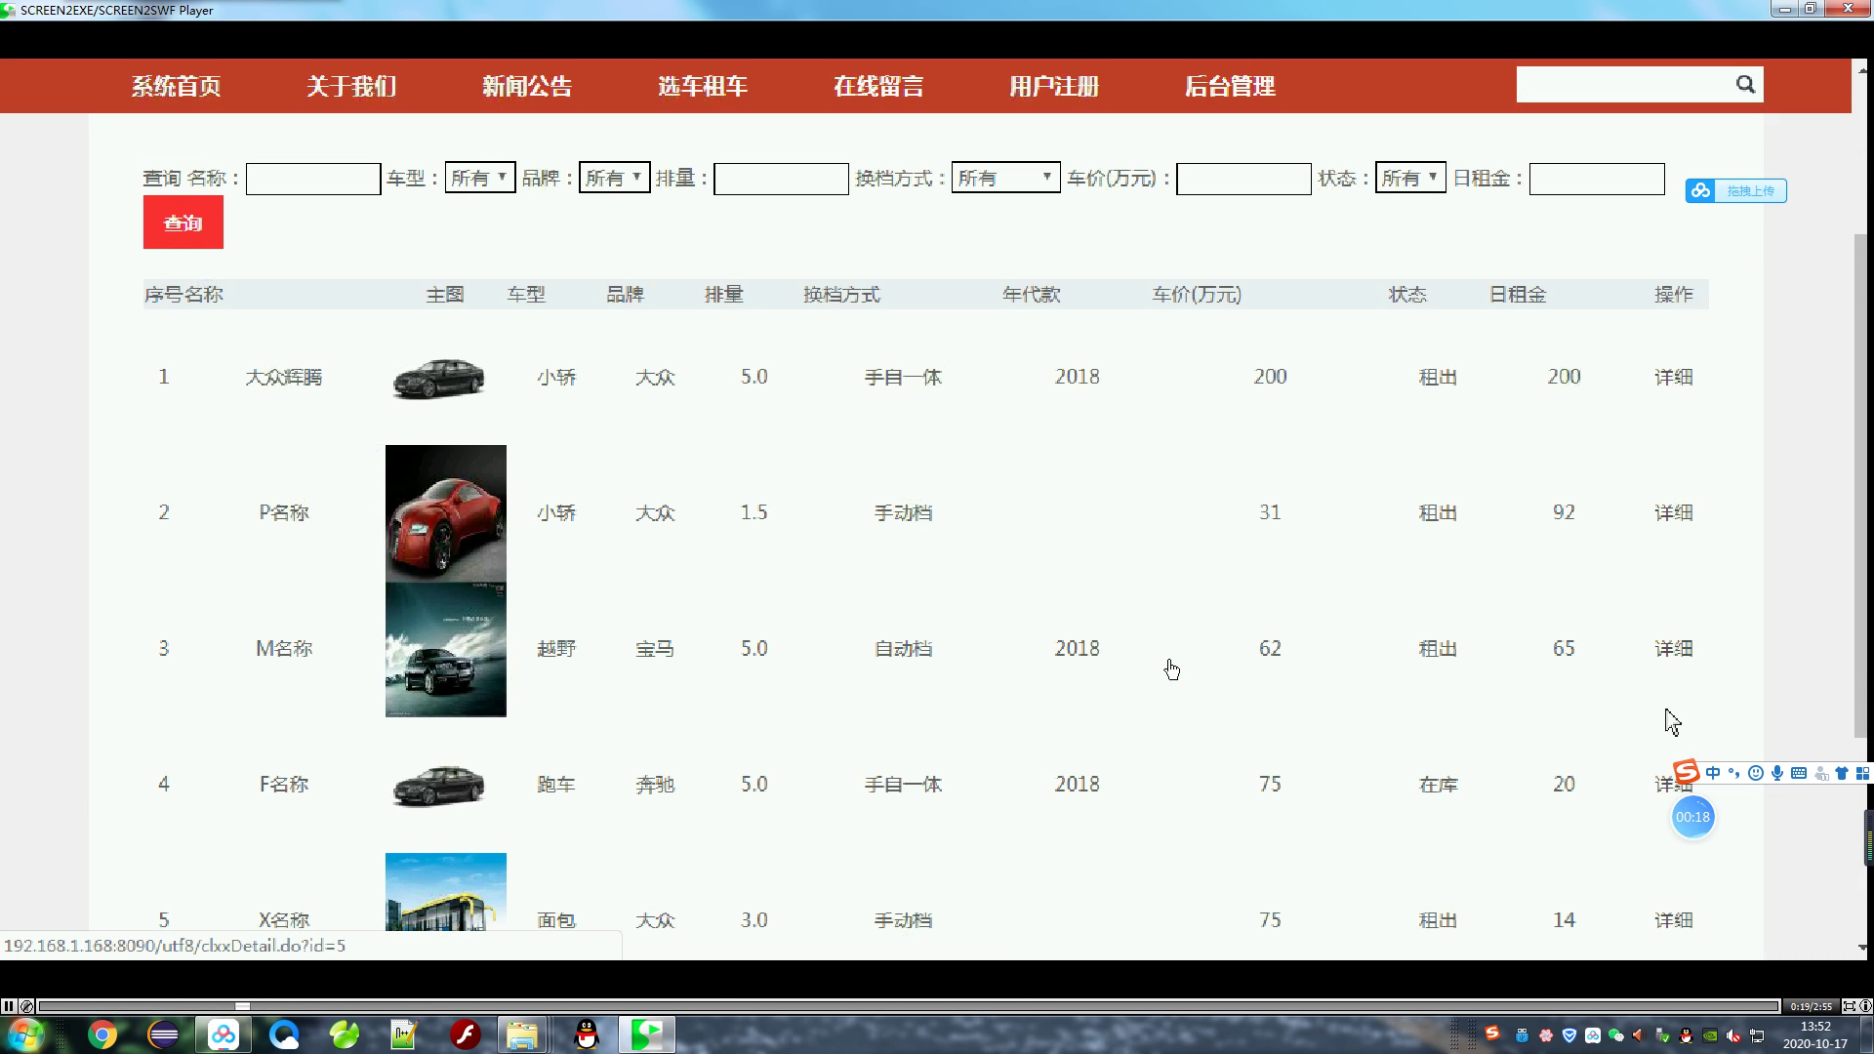Open Adobe Flash from the taskbar
Viewport: 1874px width, 1054px height.
coord(465,1034)
